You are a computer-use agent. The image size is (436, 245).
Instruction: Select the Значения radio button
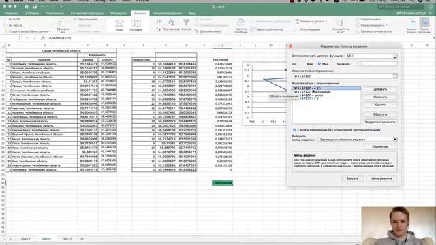click(x=334, y=64)
